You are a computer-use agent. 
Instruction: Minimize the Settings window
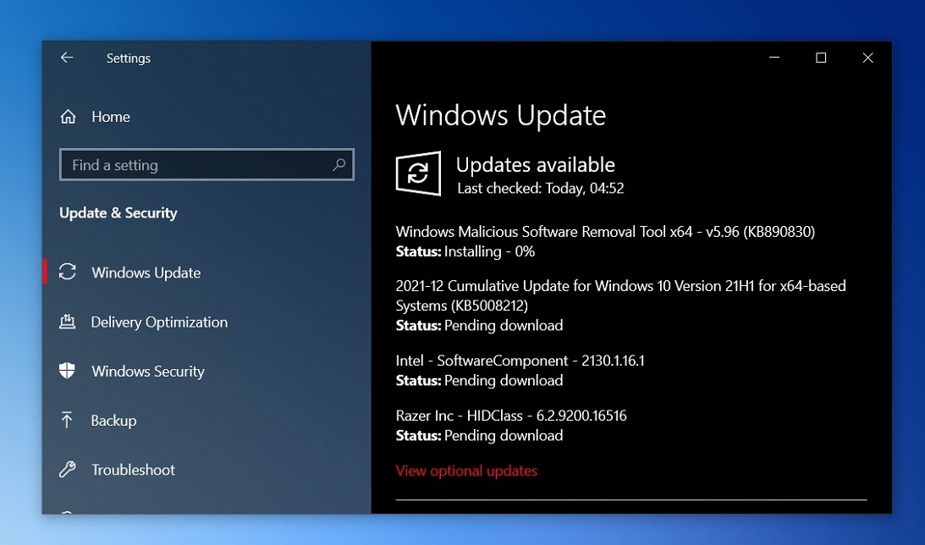[774, 58]
